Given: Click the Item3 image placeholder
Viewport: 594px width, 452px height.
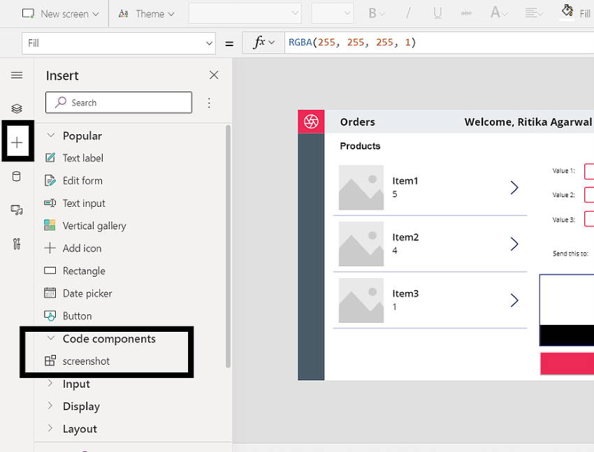Looking at the screenshot, I should click(361, 300).
